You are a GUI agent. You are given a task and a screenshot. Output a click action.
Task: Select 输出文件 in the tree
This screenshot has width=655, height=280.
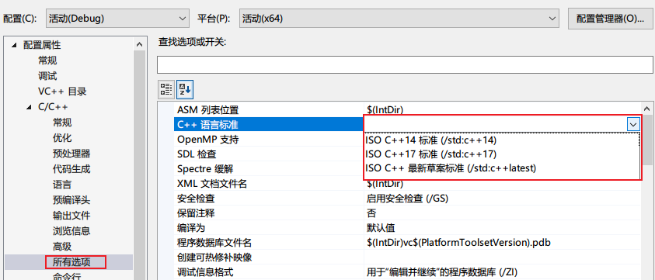coord(71,216)
